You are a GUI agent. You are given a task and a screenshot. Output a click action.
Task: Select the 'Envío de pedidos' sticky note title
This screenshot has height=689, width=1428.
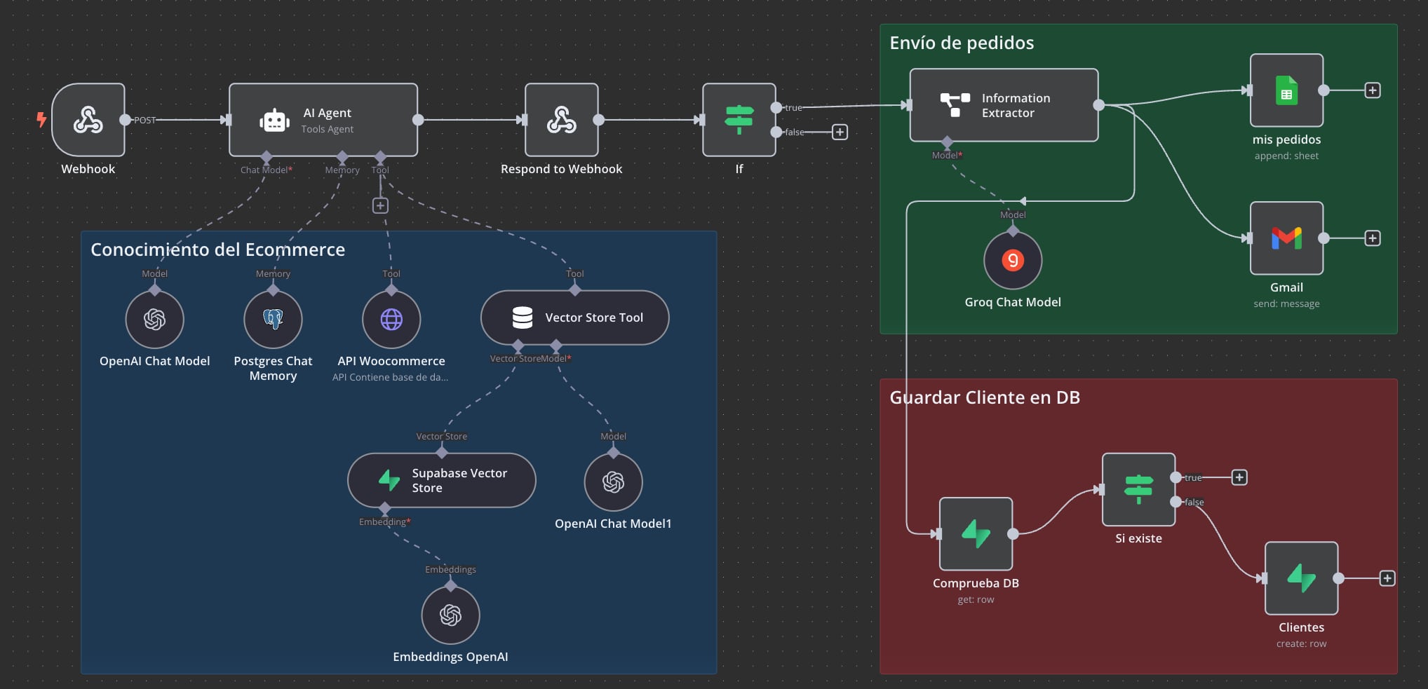(962, 43)
